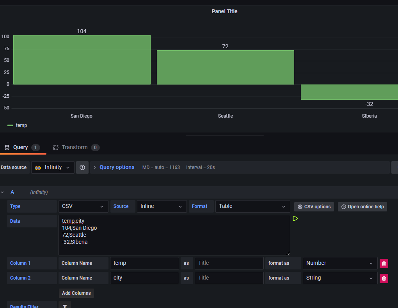Click Column 2 Title input field
Viewport: 398px width, 308px height.
[x=229, y=278]
